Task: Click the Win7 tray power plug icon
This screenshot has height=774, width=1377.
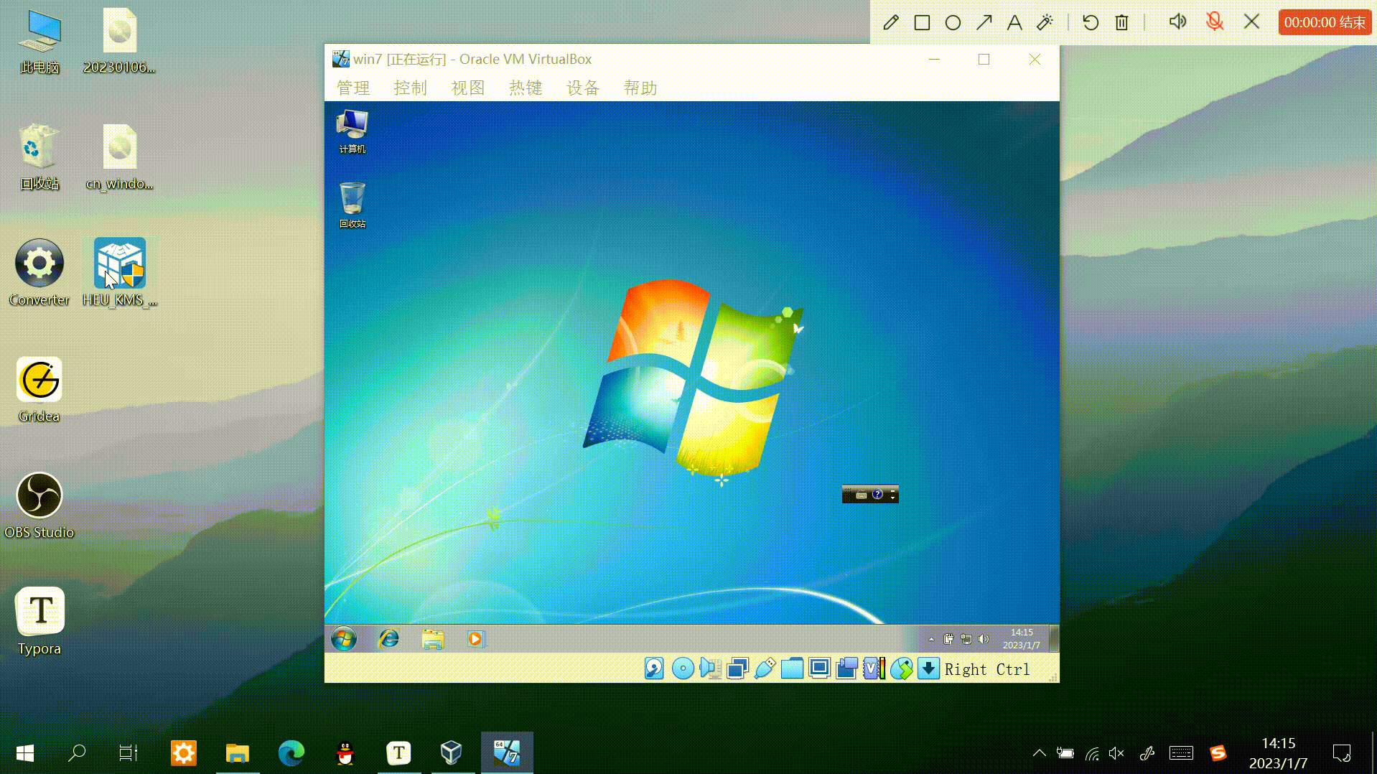Action: point(948,639)
